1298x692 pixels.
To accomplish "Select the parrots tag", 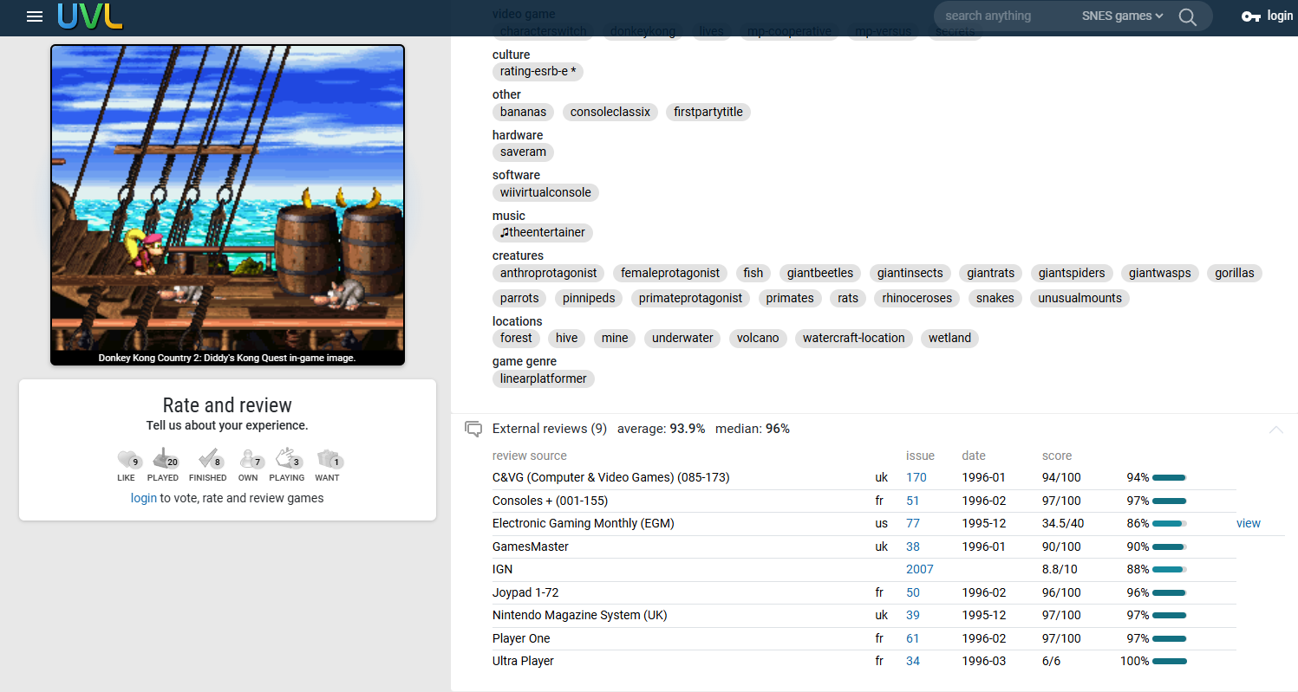I will click(x=519, y=298).
